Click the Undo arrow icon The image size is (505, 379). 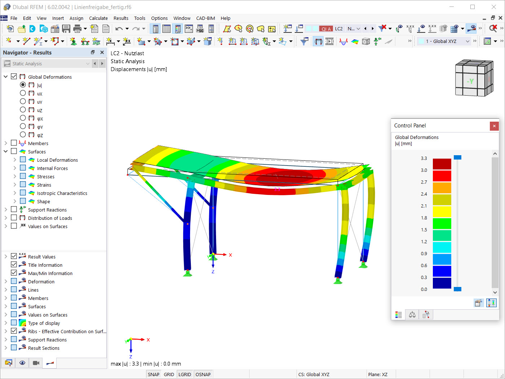point(119,29)
